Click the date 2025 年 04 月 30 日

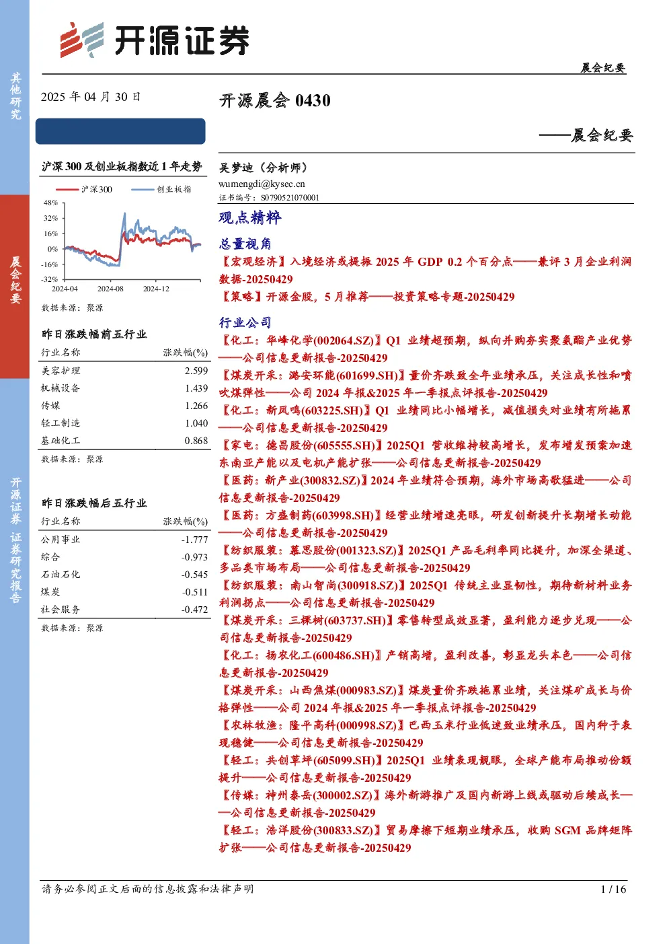pos(91,97)
